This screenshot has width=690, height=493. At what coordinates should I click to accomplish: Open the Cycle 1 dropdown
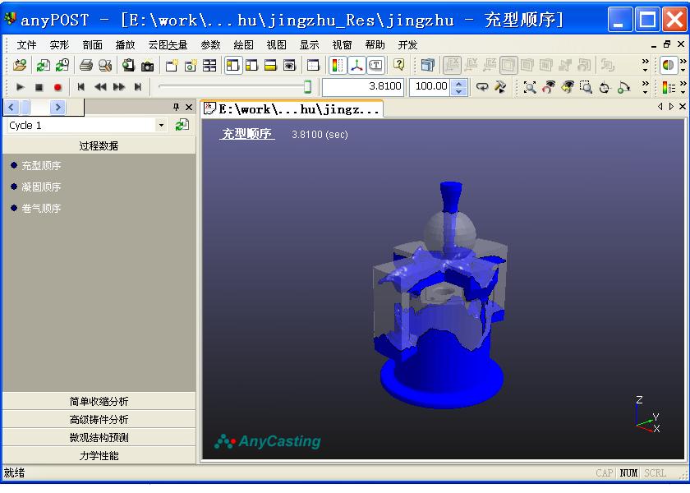161,126
